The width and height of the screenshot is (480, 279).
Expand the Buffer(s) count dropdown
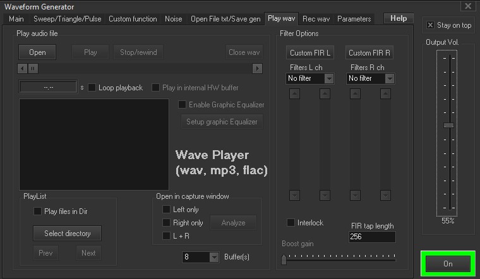tap(214, 257)
